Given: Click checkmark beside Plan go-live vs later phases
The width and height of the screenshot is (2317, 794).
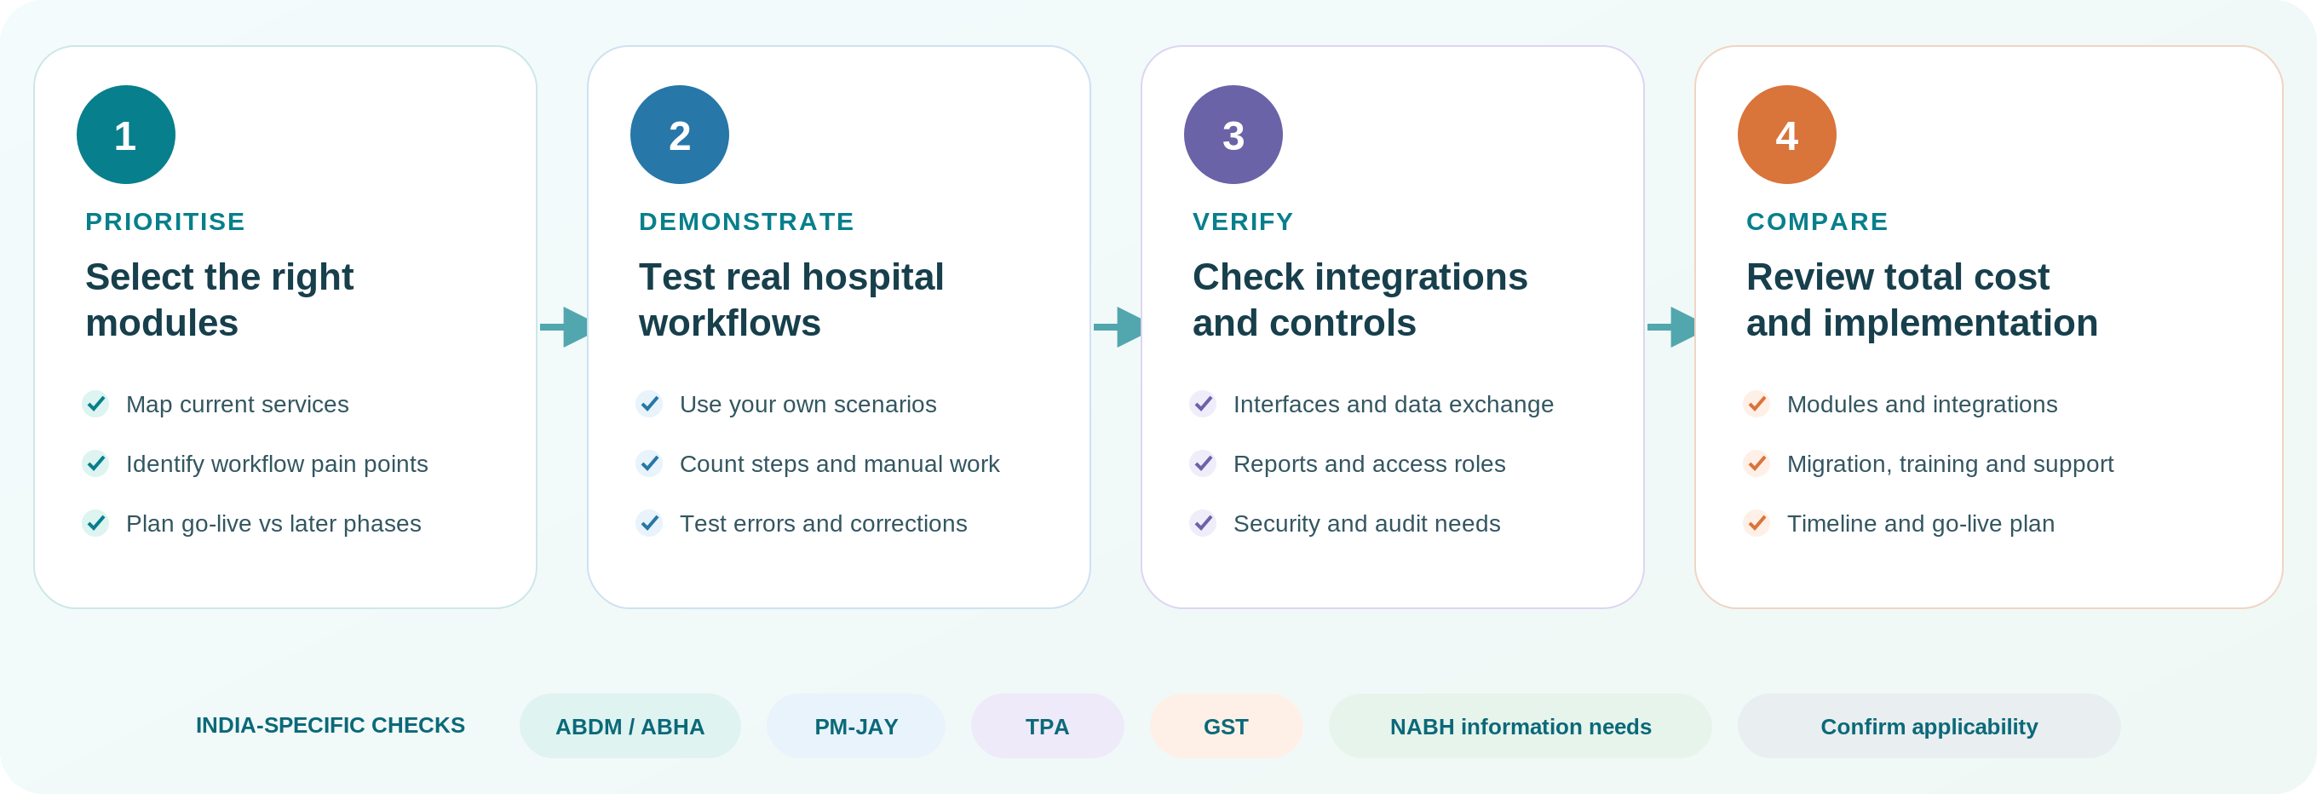Looking at the screenshot, I should pyautogui.click(x=95, y=522).
